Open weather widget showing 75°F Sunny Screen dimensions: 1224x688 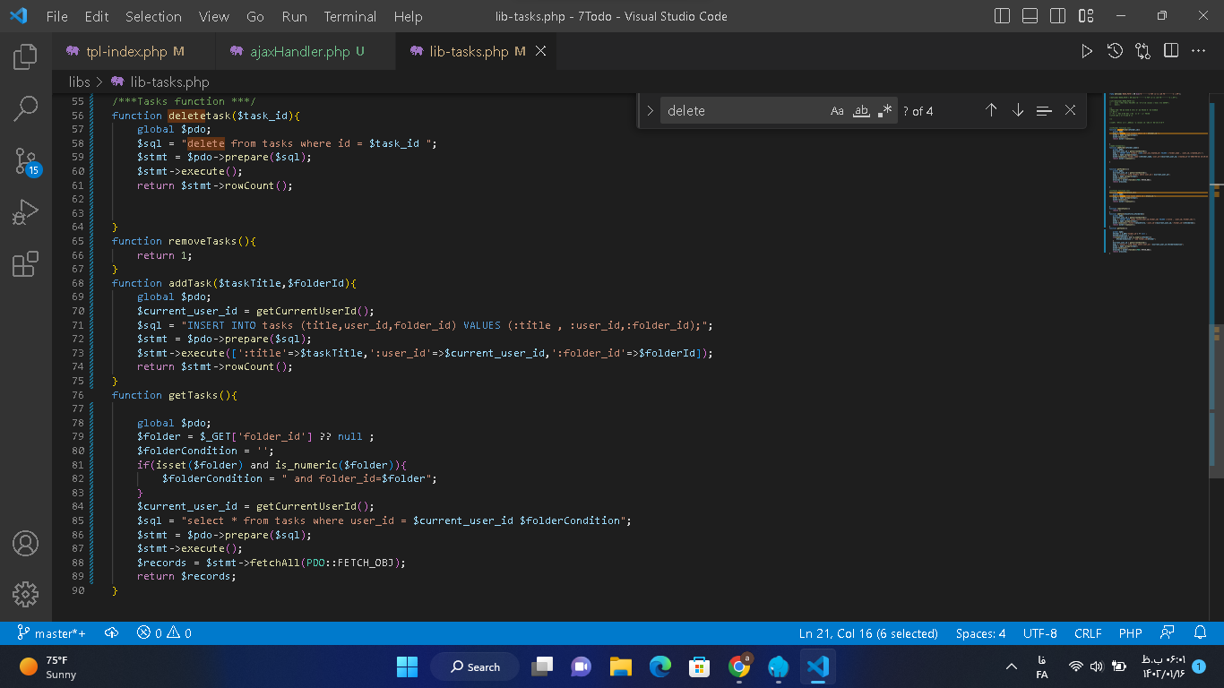point(49,666)
